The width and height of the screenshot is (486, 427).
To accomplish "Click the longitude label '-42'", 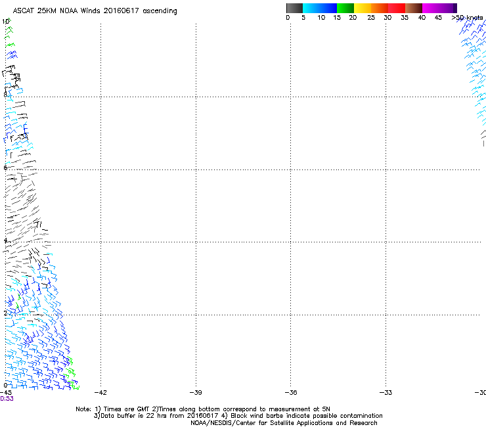I will point(100,393).
